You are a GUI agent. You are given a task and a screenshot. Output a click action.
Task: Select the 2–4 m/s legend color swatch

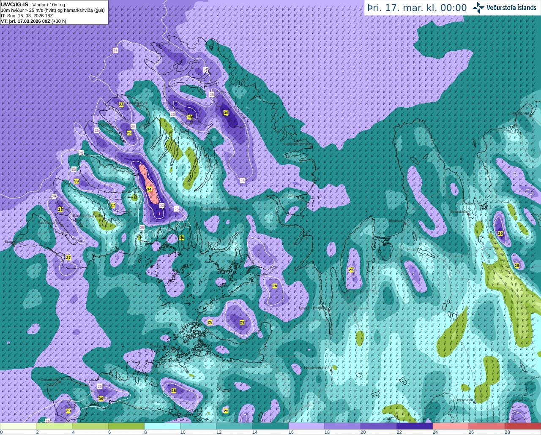(x=54, y=426)
